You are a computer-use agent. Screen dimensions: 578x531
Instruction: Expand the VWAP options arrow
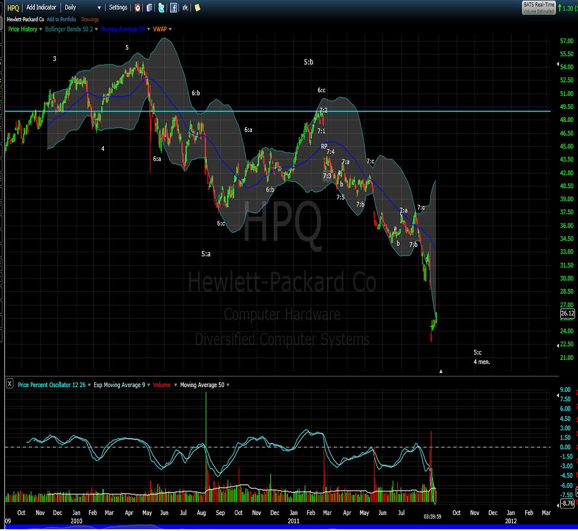click(170, 30)
